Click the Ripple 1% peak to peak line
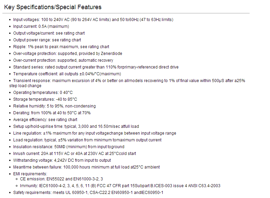The height and width of the screenshot is (198, 270). (x=61, y=47)
